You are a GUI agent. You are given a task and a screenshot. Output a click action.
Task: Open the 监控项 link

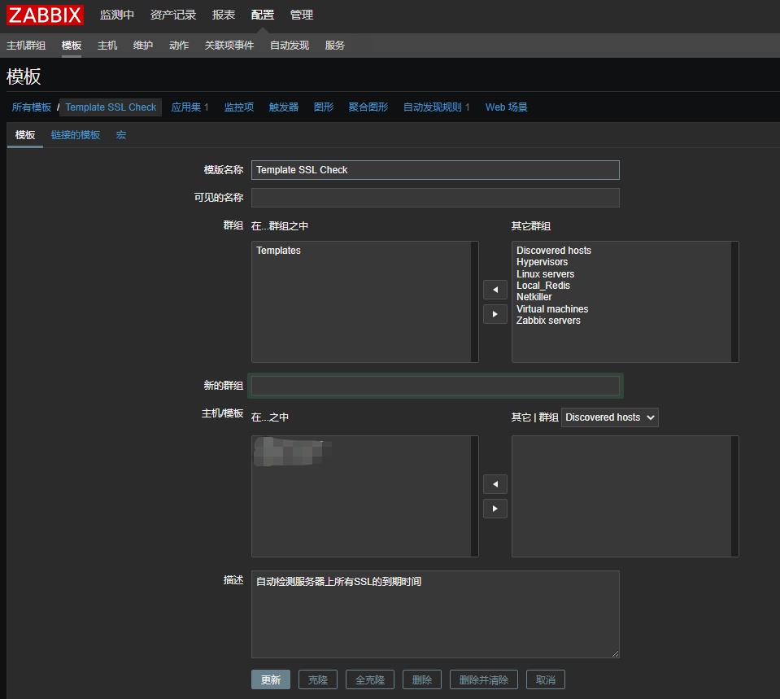[239, 107]
